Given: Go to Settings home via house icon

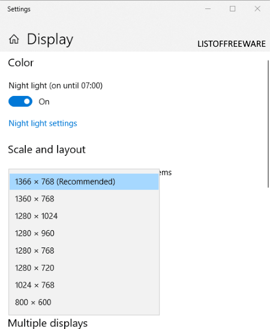Looking at the screenshot, I should tap(14, 39).
